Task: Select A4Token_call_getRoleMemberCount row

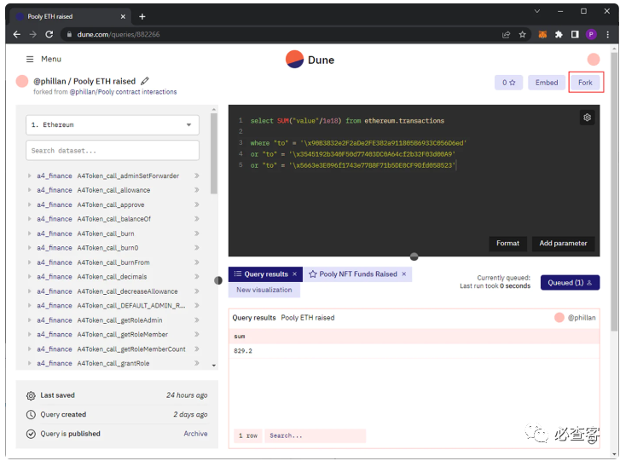Action: (x=113, y=349)
